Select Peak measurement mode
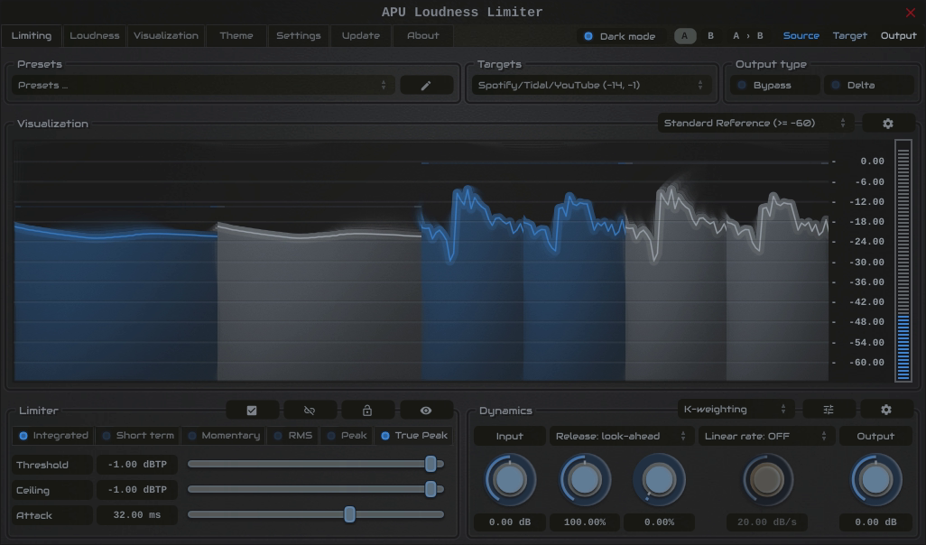This screenshot has height=545, width=926. (x=346, y=436)
